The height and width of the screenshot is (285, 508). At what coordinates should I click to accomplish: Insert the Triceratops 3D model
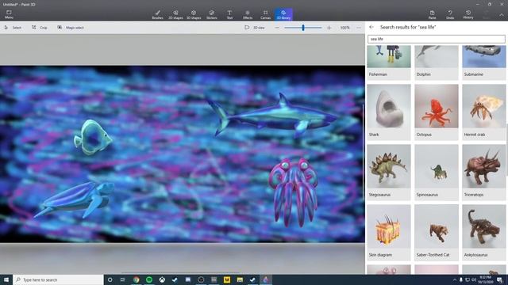483,172
